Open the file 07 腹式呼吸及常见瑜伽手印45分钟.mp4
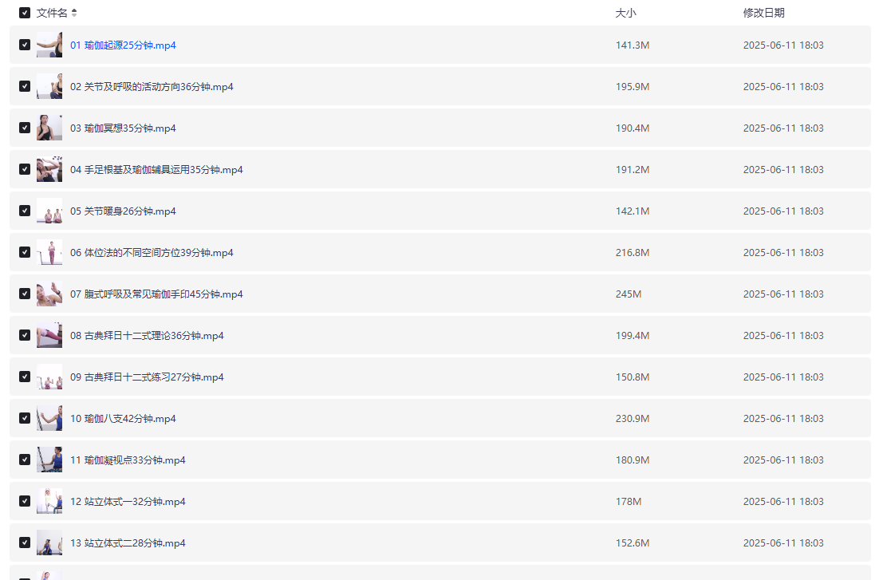Image resolution: width=879 pixels, height=580 pixels. pos(156,294)
